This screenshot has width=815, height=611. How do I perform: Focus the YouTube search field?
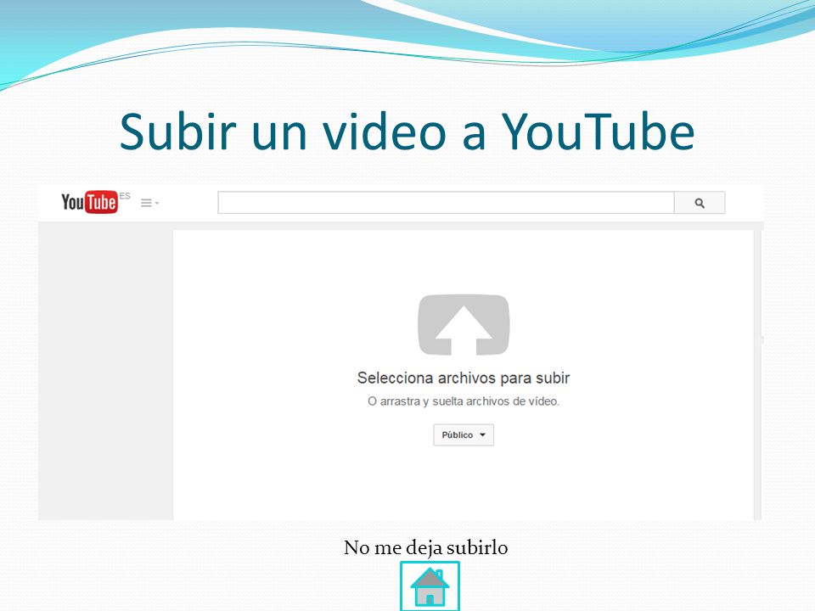(x=446, y=203)
